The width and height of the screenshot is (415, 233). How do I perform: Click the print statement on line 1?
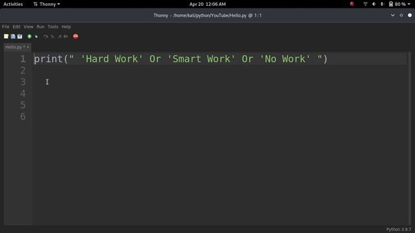[x=181, y=59]
